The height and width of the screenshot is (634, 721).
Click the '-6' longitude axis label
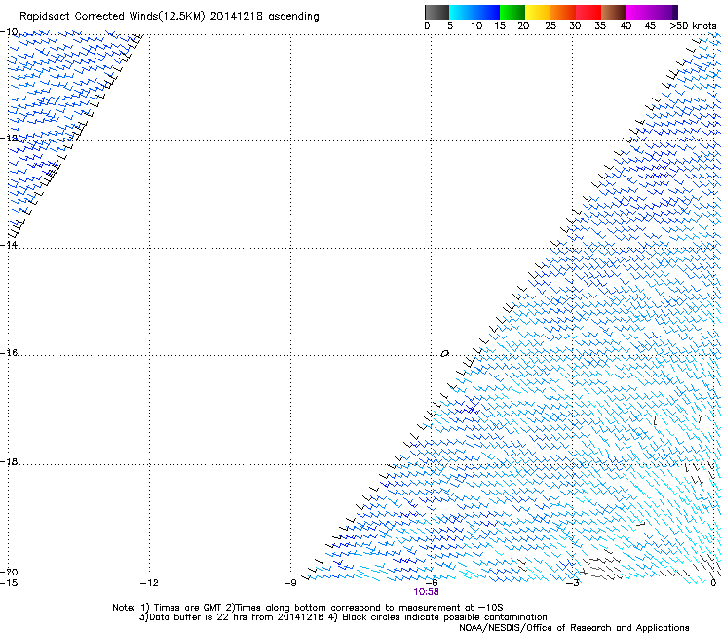click(x=432, y=583)
